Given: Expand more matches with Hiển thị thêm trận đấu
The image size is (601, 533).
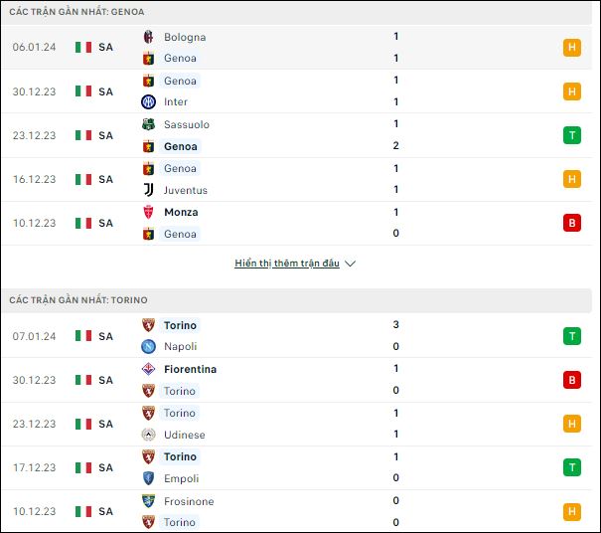Looking at the screenshot, I should (x=287, y=264).
